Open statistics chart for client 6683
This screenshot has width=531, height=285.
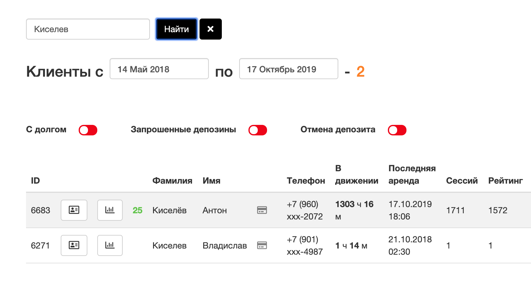click(x=110, y=210)
